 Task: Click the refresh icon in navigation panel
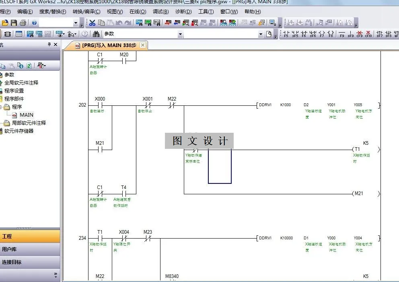(x=29, y=66)
